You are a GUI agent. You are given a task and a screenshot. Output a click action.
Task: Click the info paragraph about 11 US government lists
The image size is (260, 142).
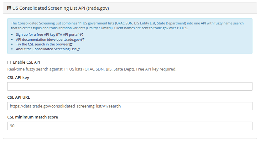pyautogui.click(x=127, y=25)
